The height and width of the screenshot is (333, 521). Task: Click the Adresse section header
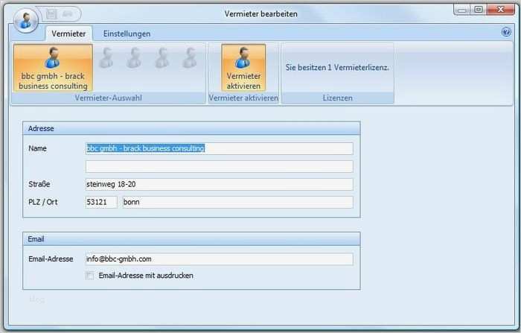191,128
